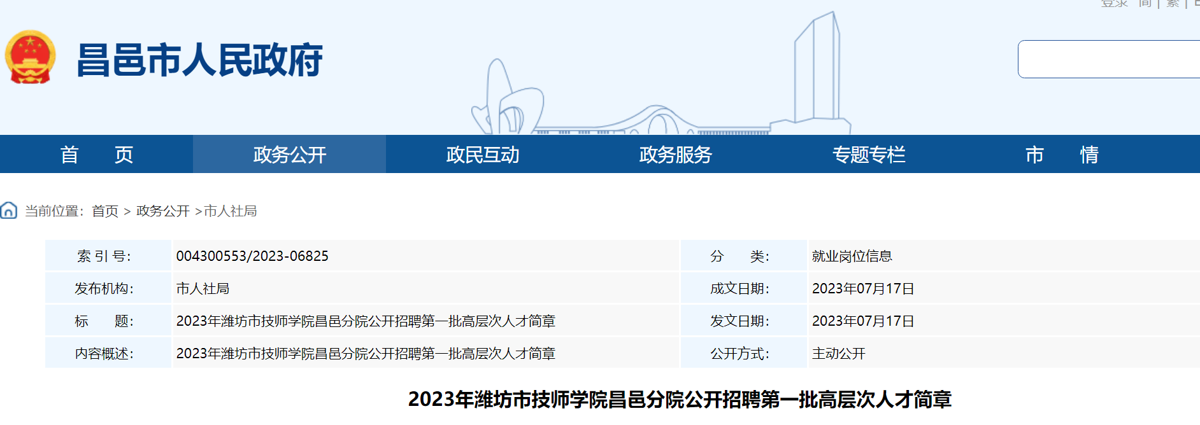This screenshot has height=425, width=1200.
Task: Click the 索引号 label cell
Action: (x=108, y=256)
